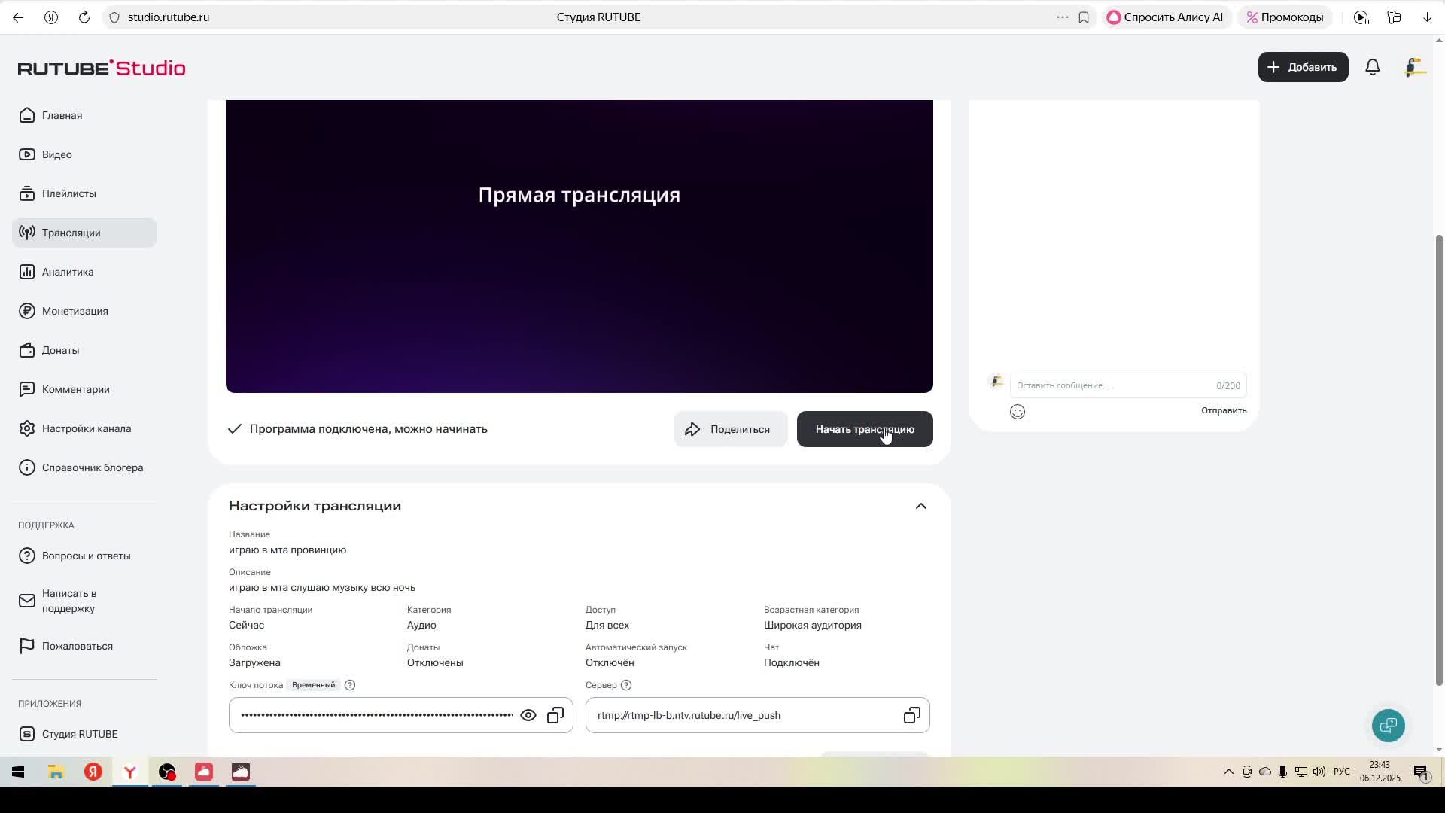
Task: Open the Комментарии section
Action: point(75,389)
